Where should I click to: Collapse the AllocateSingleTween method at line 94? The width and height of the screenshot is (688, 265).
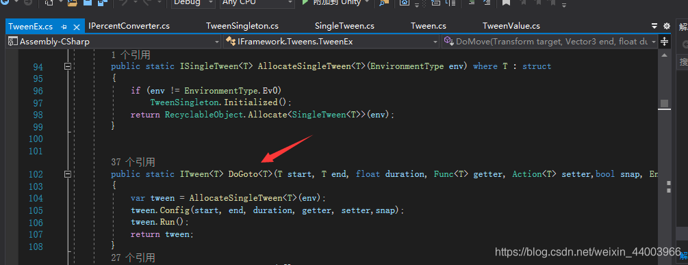68,66
